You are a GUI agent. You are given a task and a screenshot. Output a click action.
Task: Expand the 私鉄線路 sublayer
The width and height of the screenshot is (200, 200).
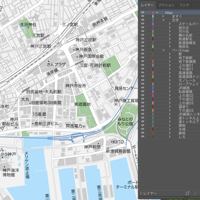click(x=170, y=91)
